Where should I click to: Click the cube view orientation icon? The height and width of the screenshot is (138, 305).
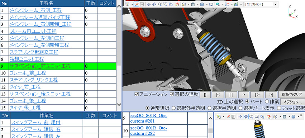click(184, 4)
